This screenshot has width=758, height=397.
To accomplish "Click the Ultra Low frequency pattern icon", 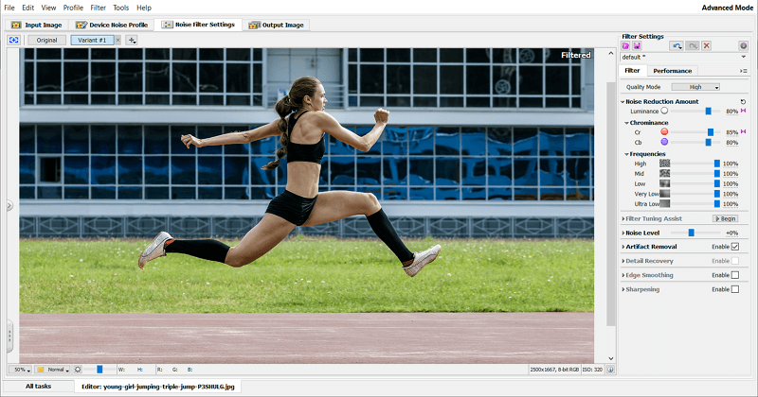I will pyautogui.click(x=665, y=204).
